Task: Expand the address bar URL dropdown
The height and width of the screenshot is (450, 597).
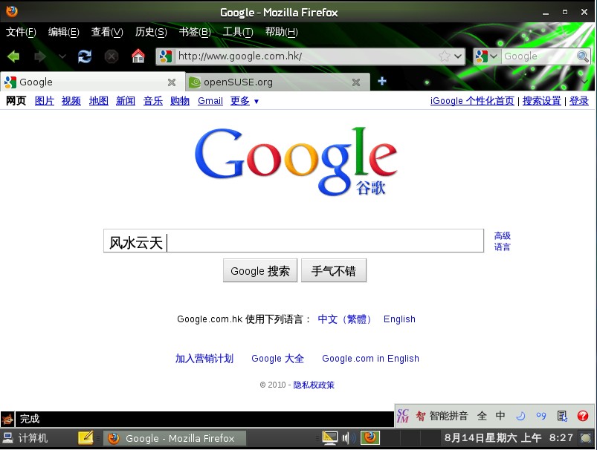Action: click(458, 56)
